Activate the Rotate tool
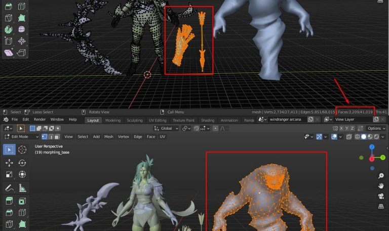Image resolution: width=389 pixels, height=231 pixels. [22, 163]
